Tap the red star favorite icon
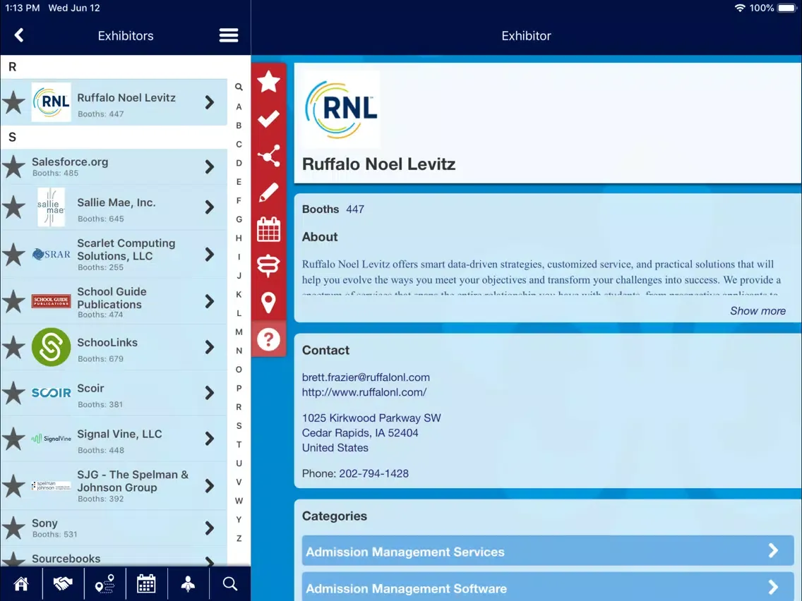The width and height of the screenshot is (802, 601). 268,82
